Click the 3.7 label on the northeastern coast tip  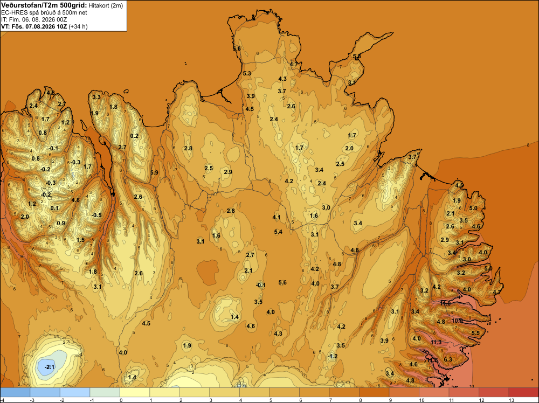(x=412, y=157)
